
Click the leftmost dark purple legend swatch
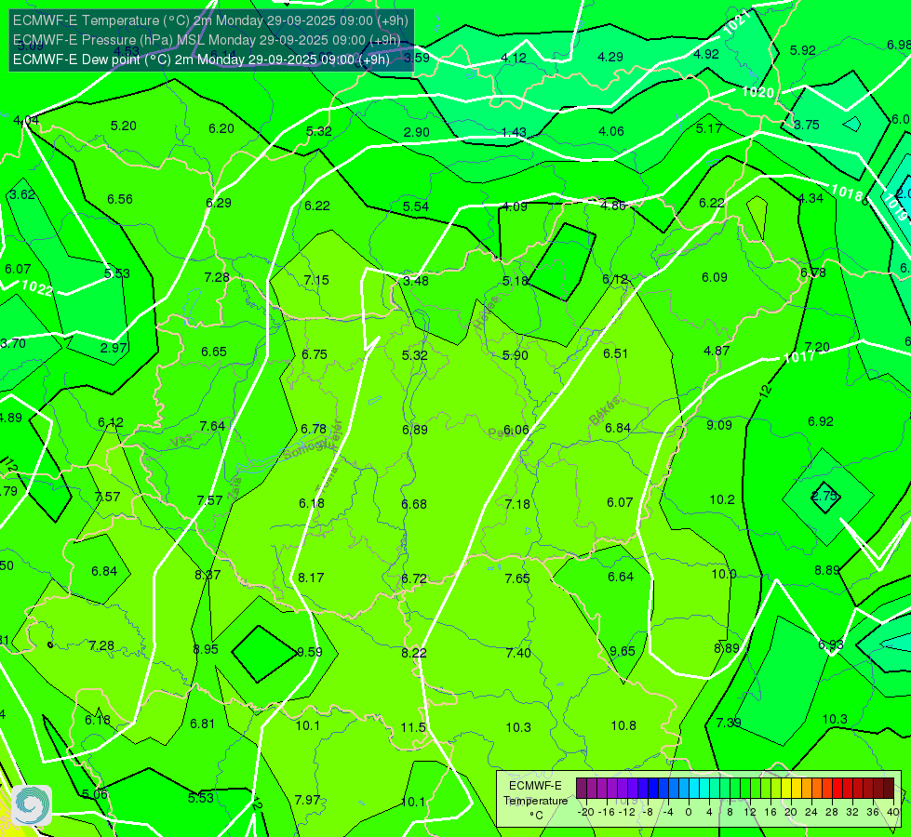click(x=581, y=789)
